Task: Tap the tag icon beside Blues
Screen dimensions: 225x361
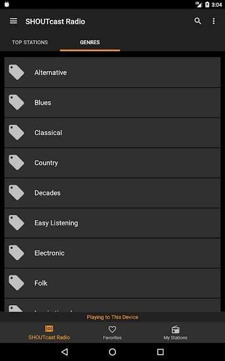Action: point(16,102)
